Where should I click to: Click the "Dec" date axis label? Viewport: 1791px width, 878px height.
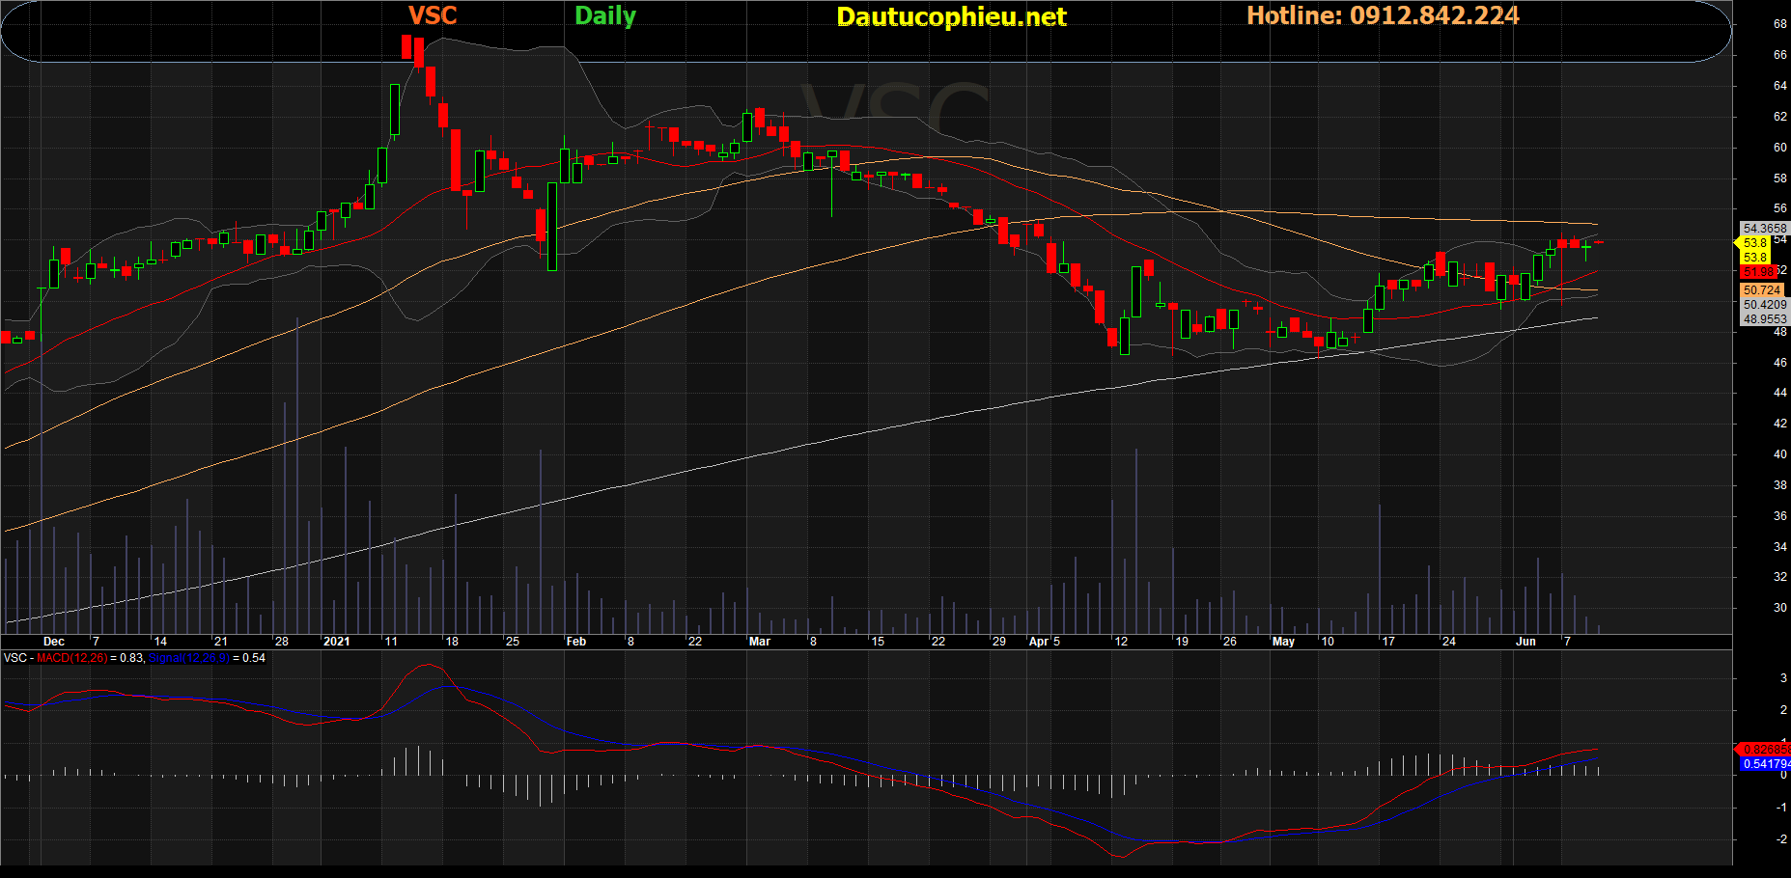coord(54,642)
